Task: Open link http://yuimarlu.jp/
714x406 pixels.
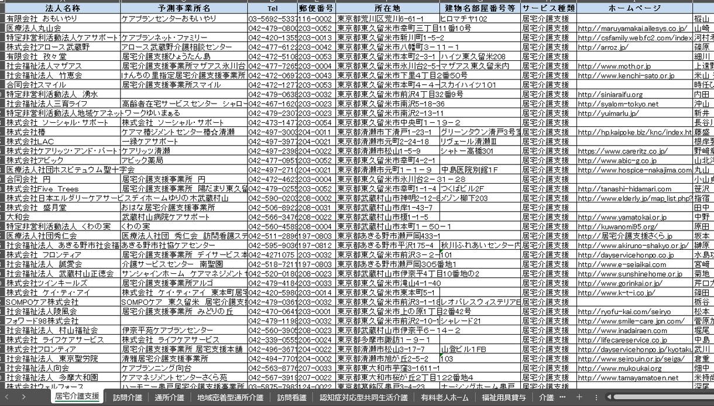Action: point(607,113)
